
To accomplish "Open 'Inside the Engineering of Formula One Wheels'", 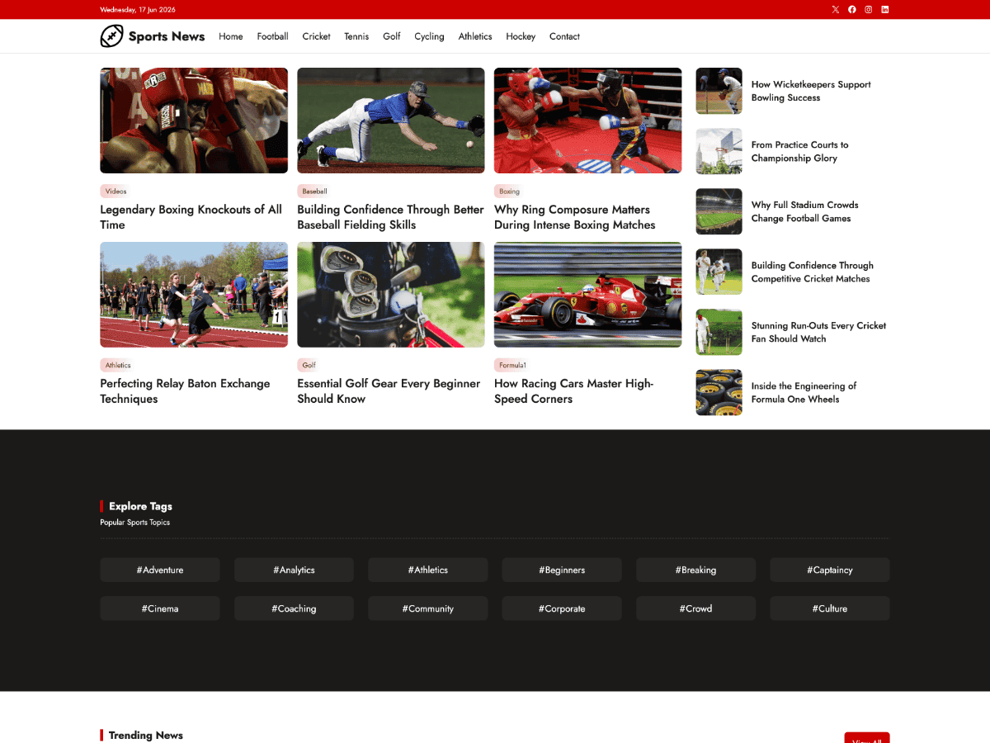I will click(804, 392).
